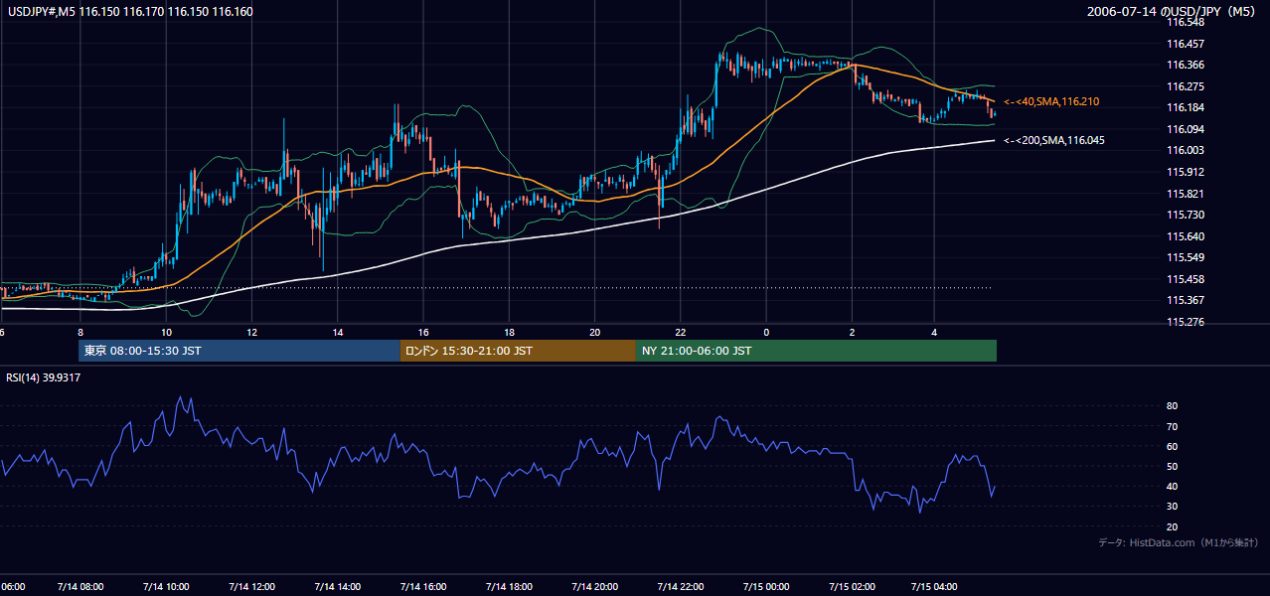
Task: Select the 東京 08:00-15:30 JST session bar
Action: click(239, 351)
